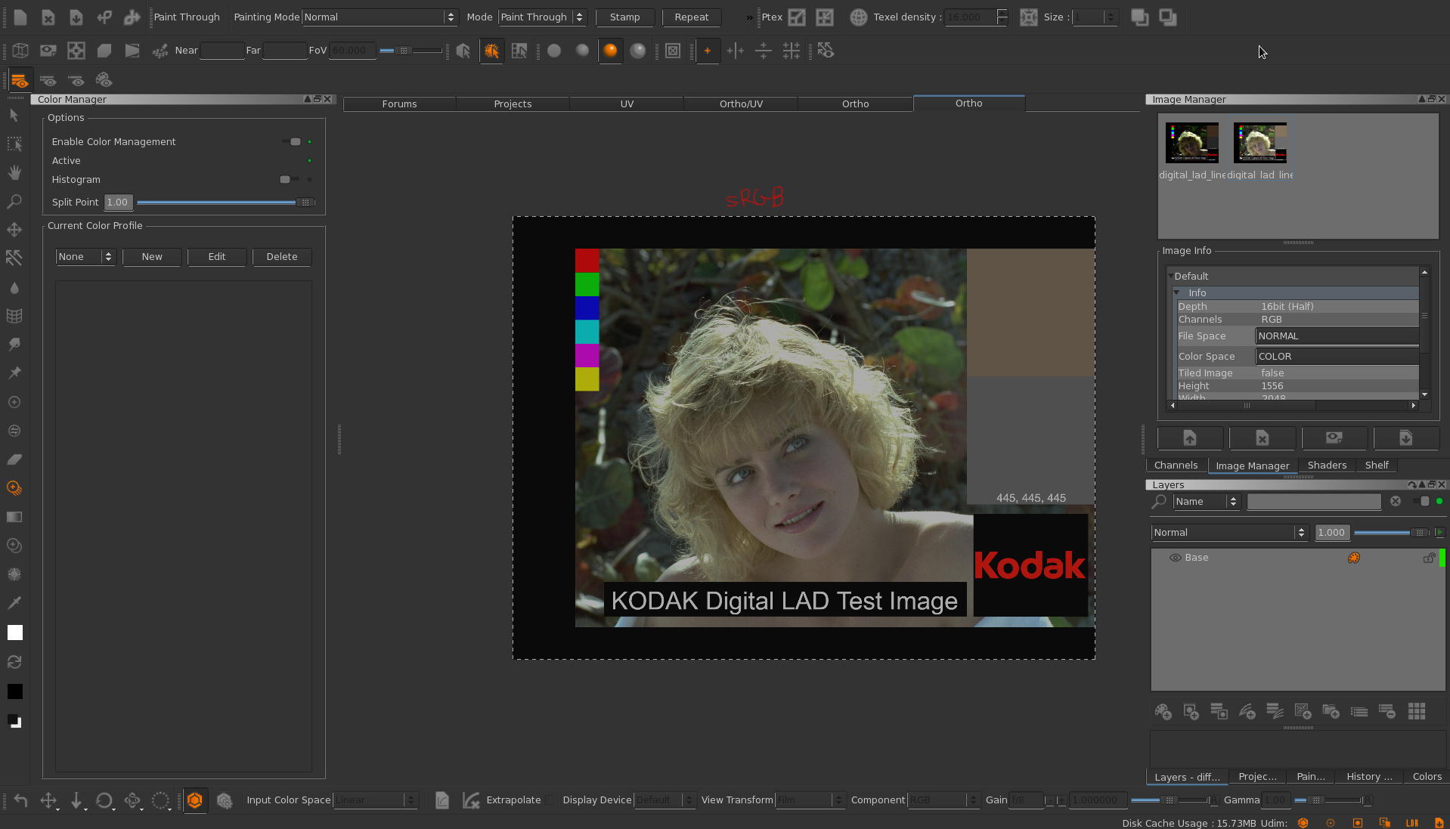Click the Repeat button
1450x829 pixels.
coord(691,17)
